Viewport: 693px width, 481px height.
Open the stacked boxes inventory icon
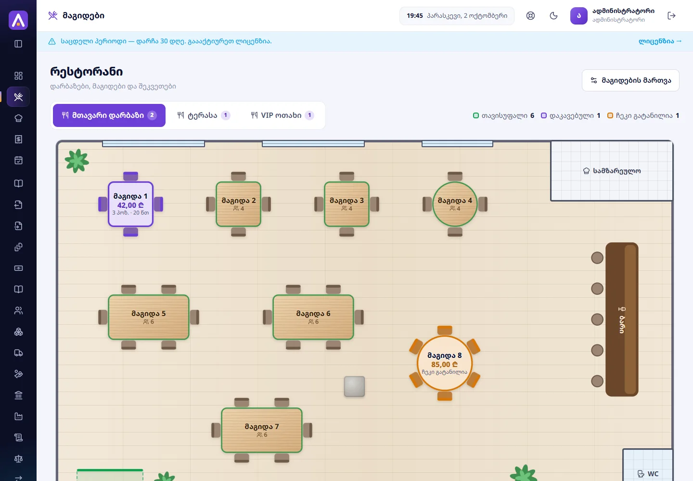pos(18,331)
